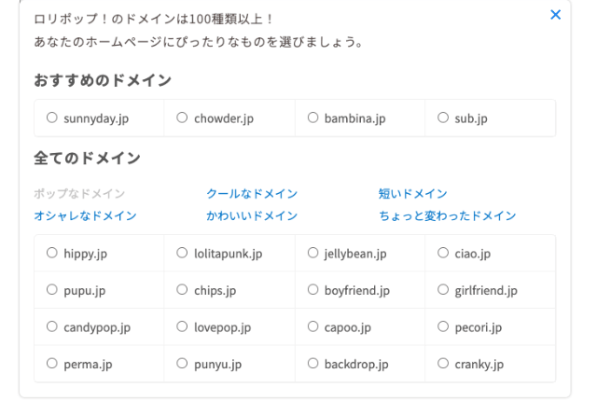Open ちょっと変わったドメイン category
Image resolution: width=597 pixels, height=401 pixels.
tap(447, 216)
